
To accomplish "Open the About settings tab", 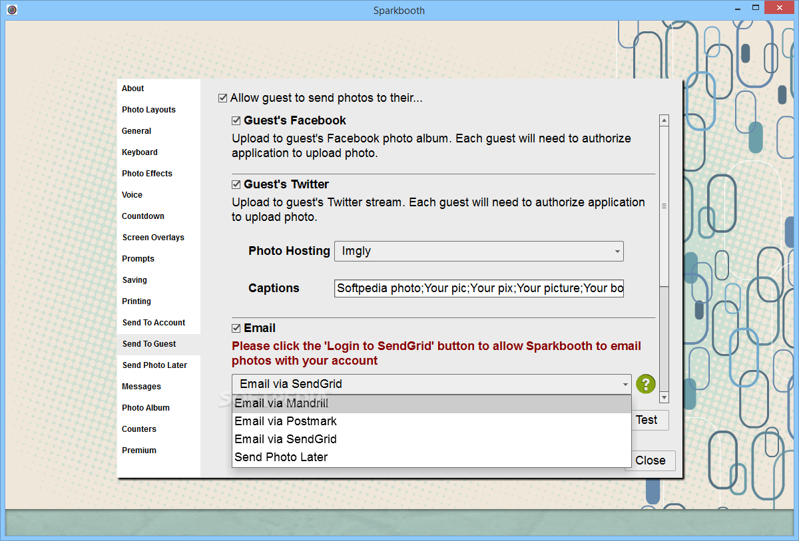I will tap(158, 89).
